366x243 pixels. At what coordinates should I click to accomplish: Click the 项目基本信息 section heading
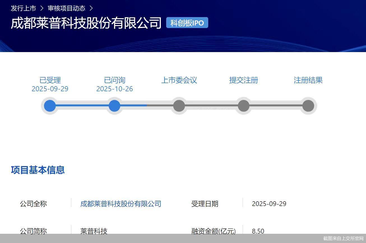(x=38, y=170)
